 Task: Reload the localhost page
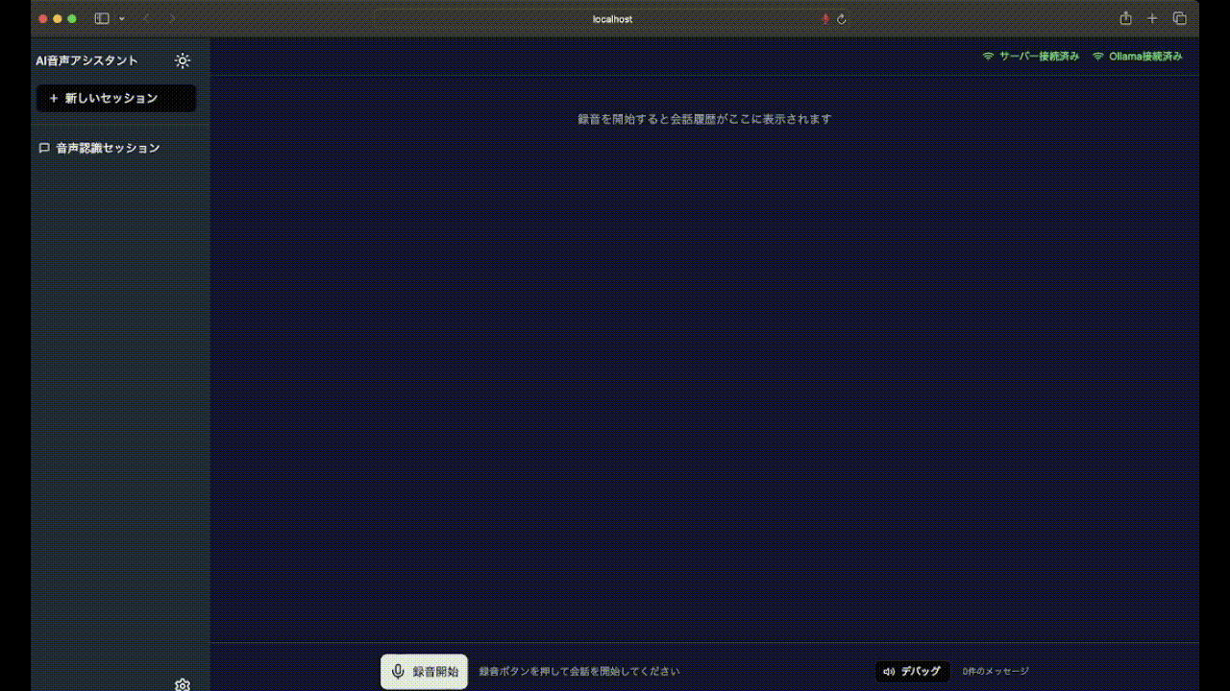842,19
